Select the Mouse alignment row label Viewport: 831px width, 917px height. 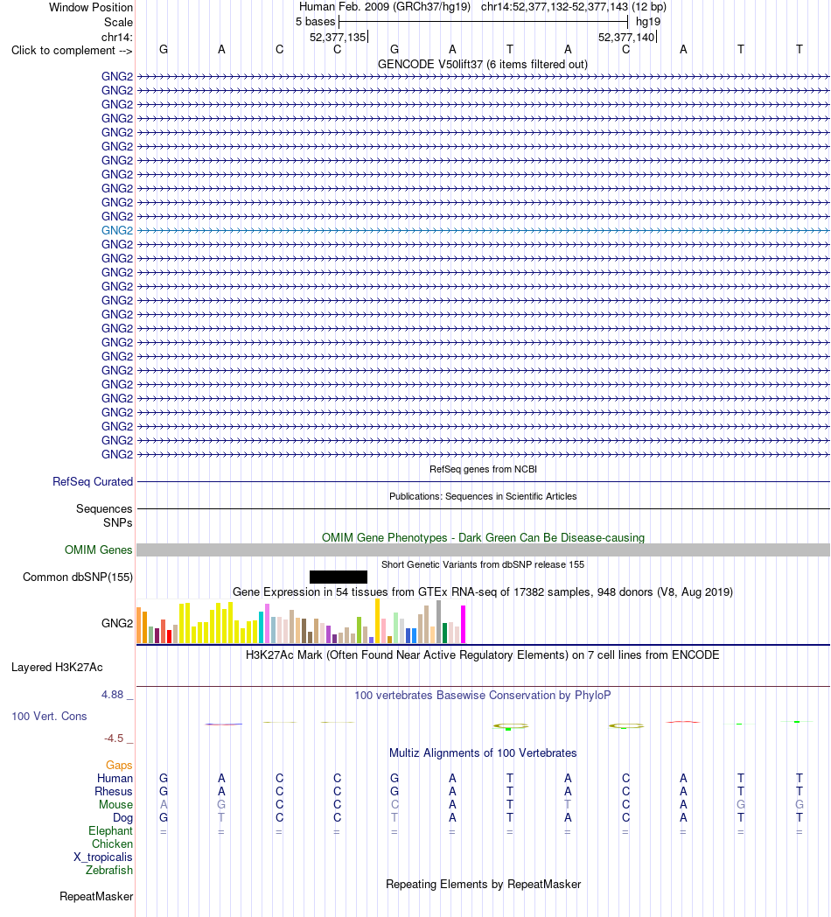coord(115,805)
